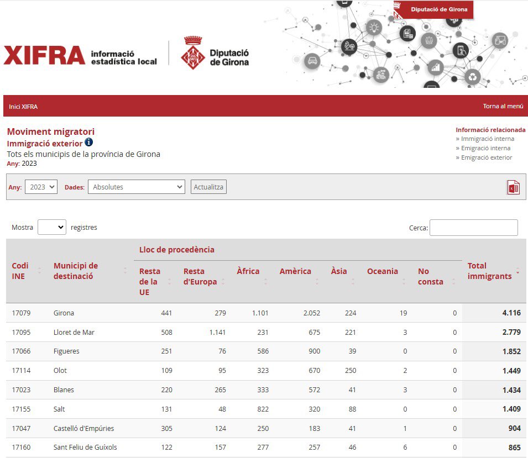Open the info icon beside Immigració exterior
The height and width of the screenshot is (458, 528).
coord(88,143)
